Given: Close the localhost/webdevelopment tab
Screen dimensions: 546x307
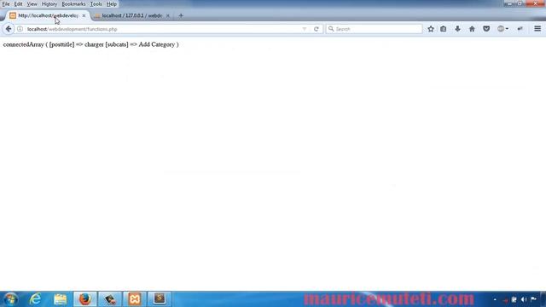Looking at the screenshot, I should click(x=84, y=15).
